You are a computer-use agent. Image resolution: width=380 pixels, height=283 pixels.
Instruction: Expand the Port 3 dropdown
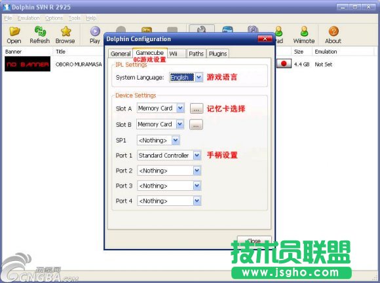[x=197, y=186]
